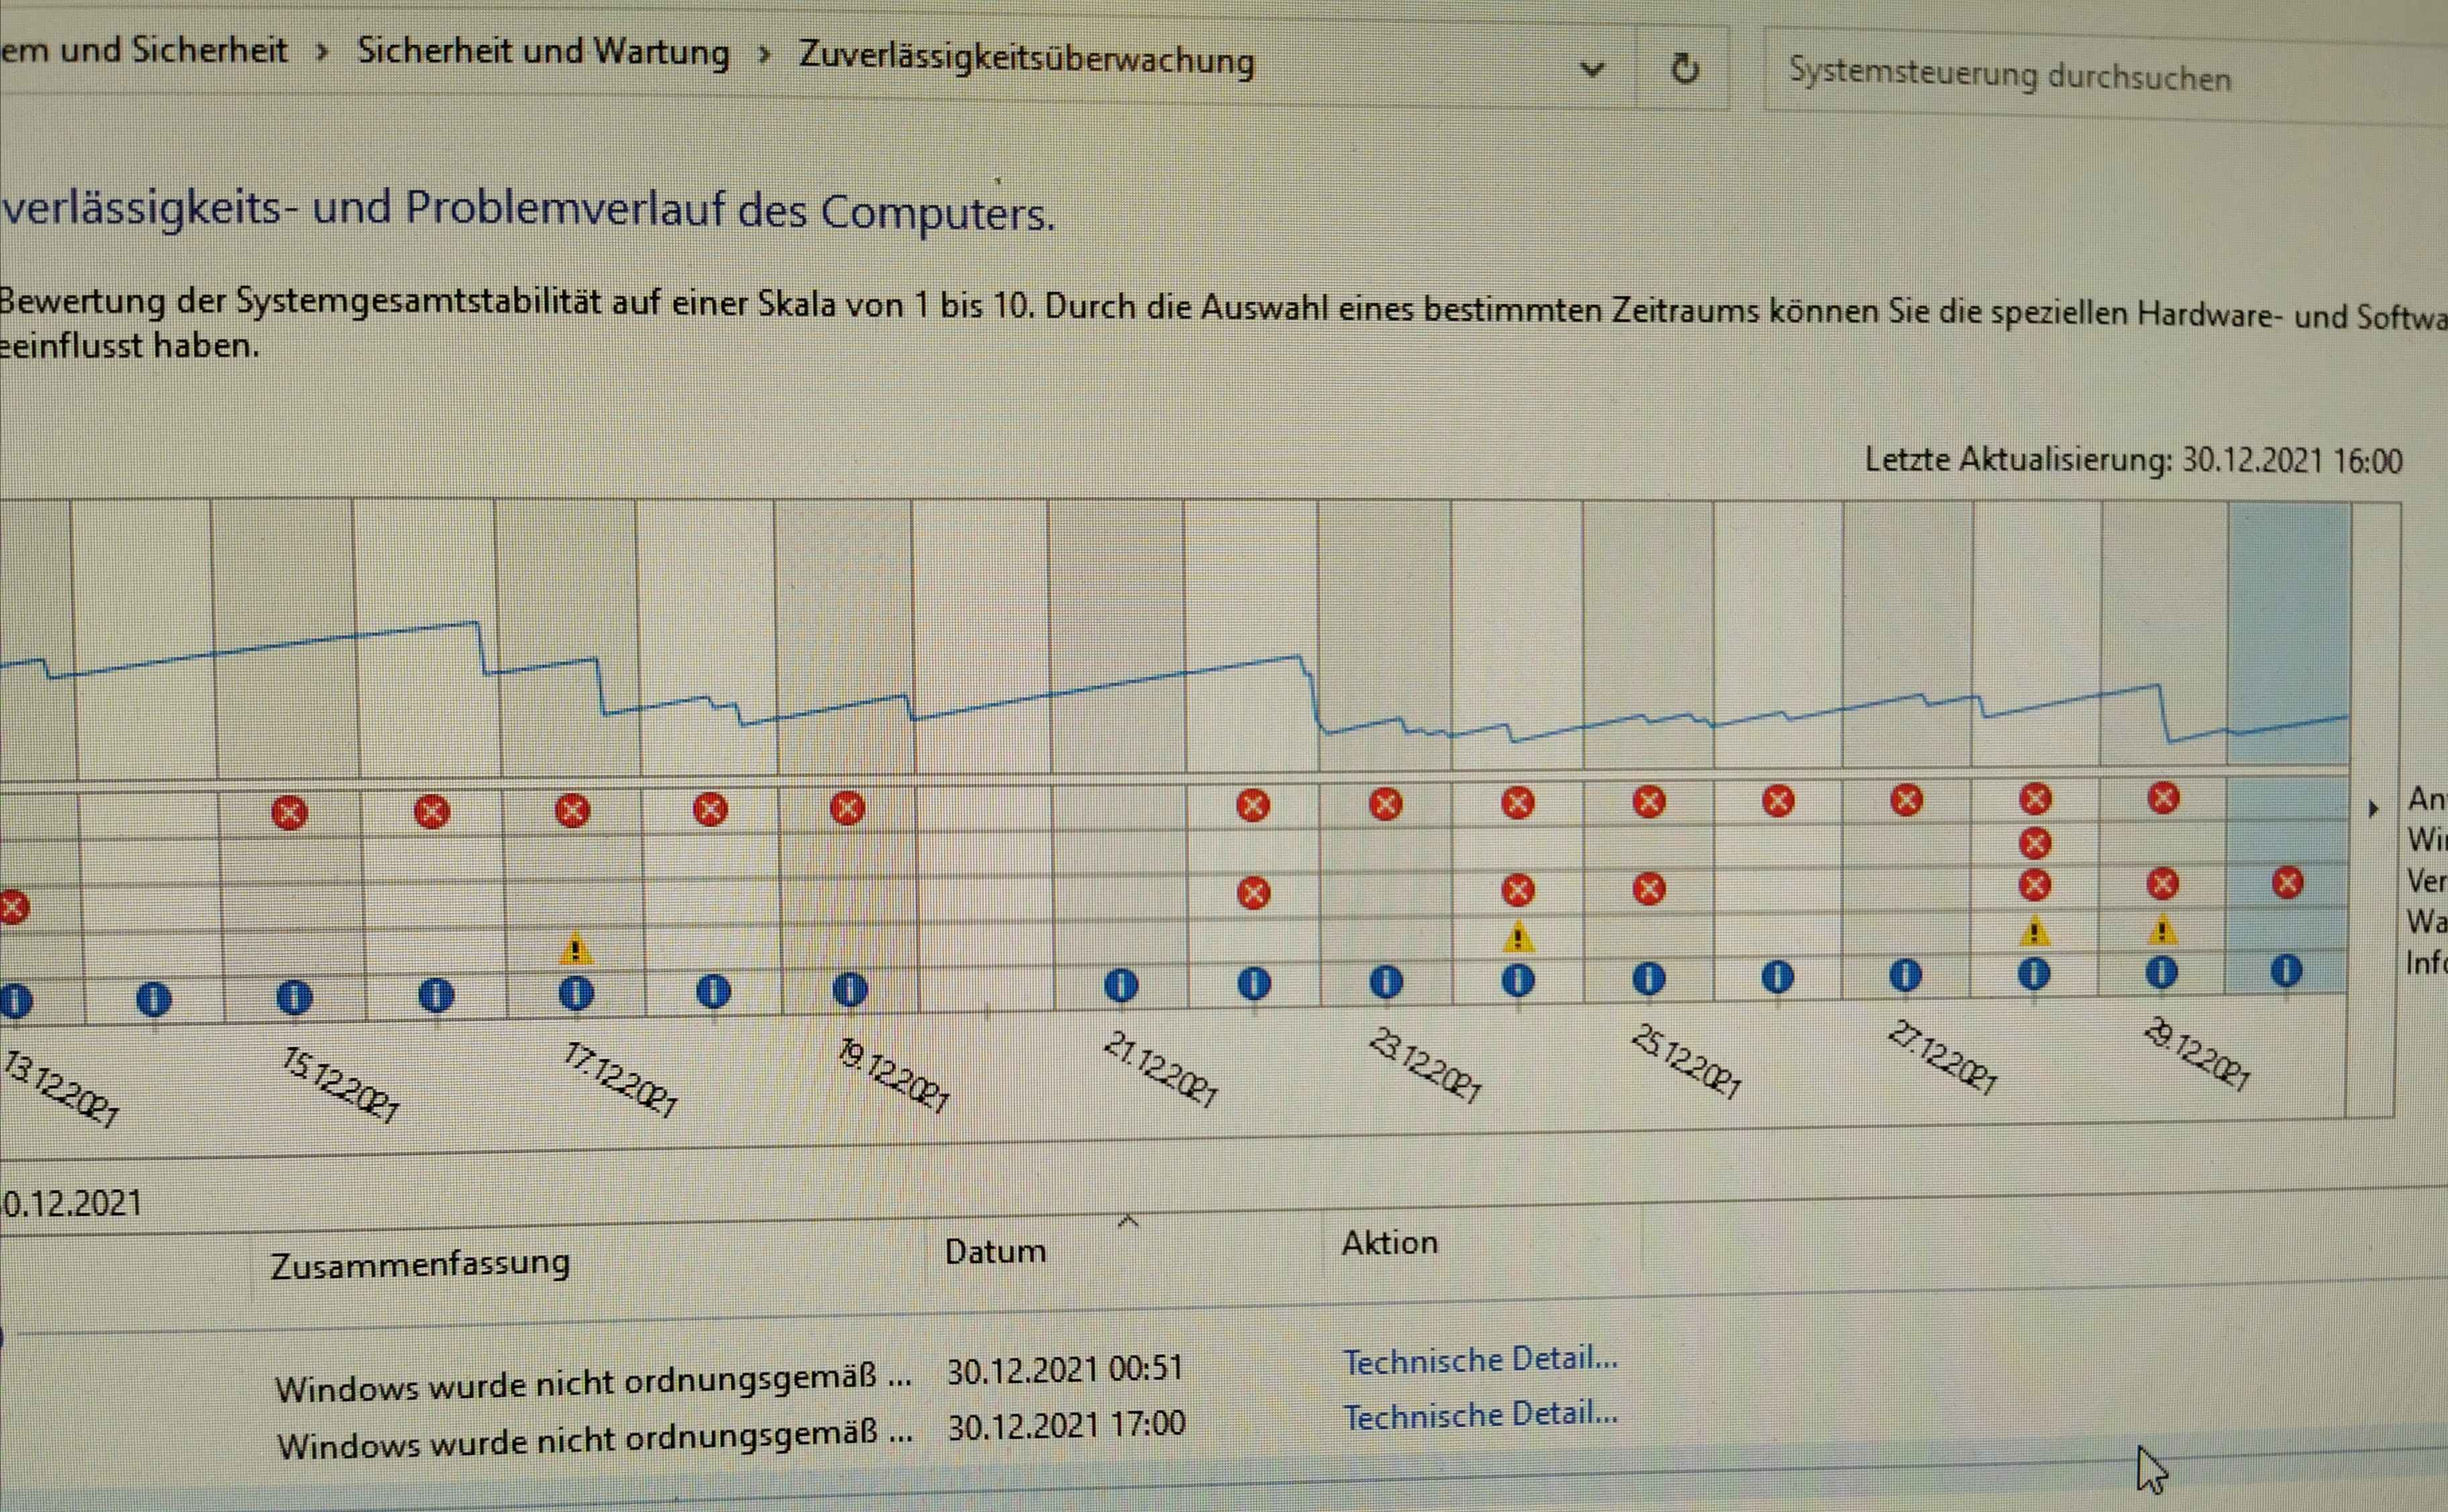Screen dimensions: 2448x1512
Task: Click the Aktion column header
Action: [x=1390, y=1243]
